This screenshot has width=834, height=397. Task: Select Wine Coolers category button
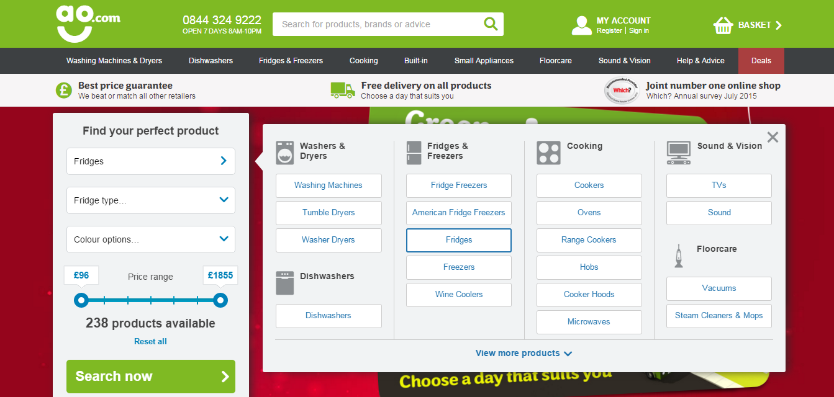tap(459, 295)
